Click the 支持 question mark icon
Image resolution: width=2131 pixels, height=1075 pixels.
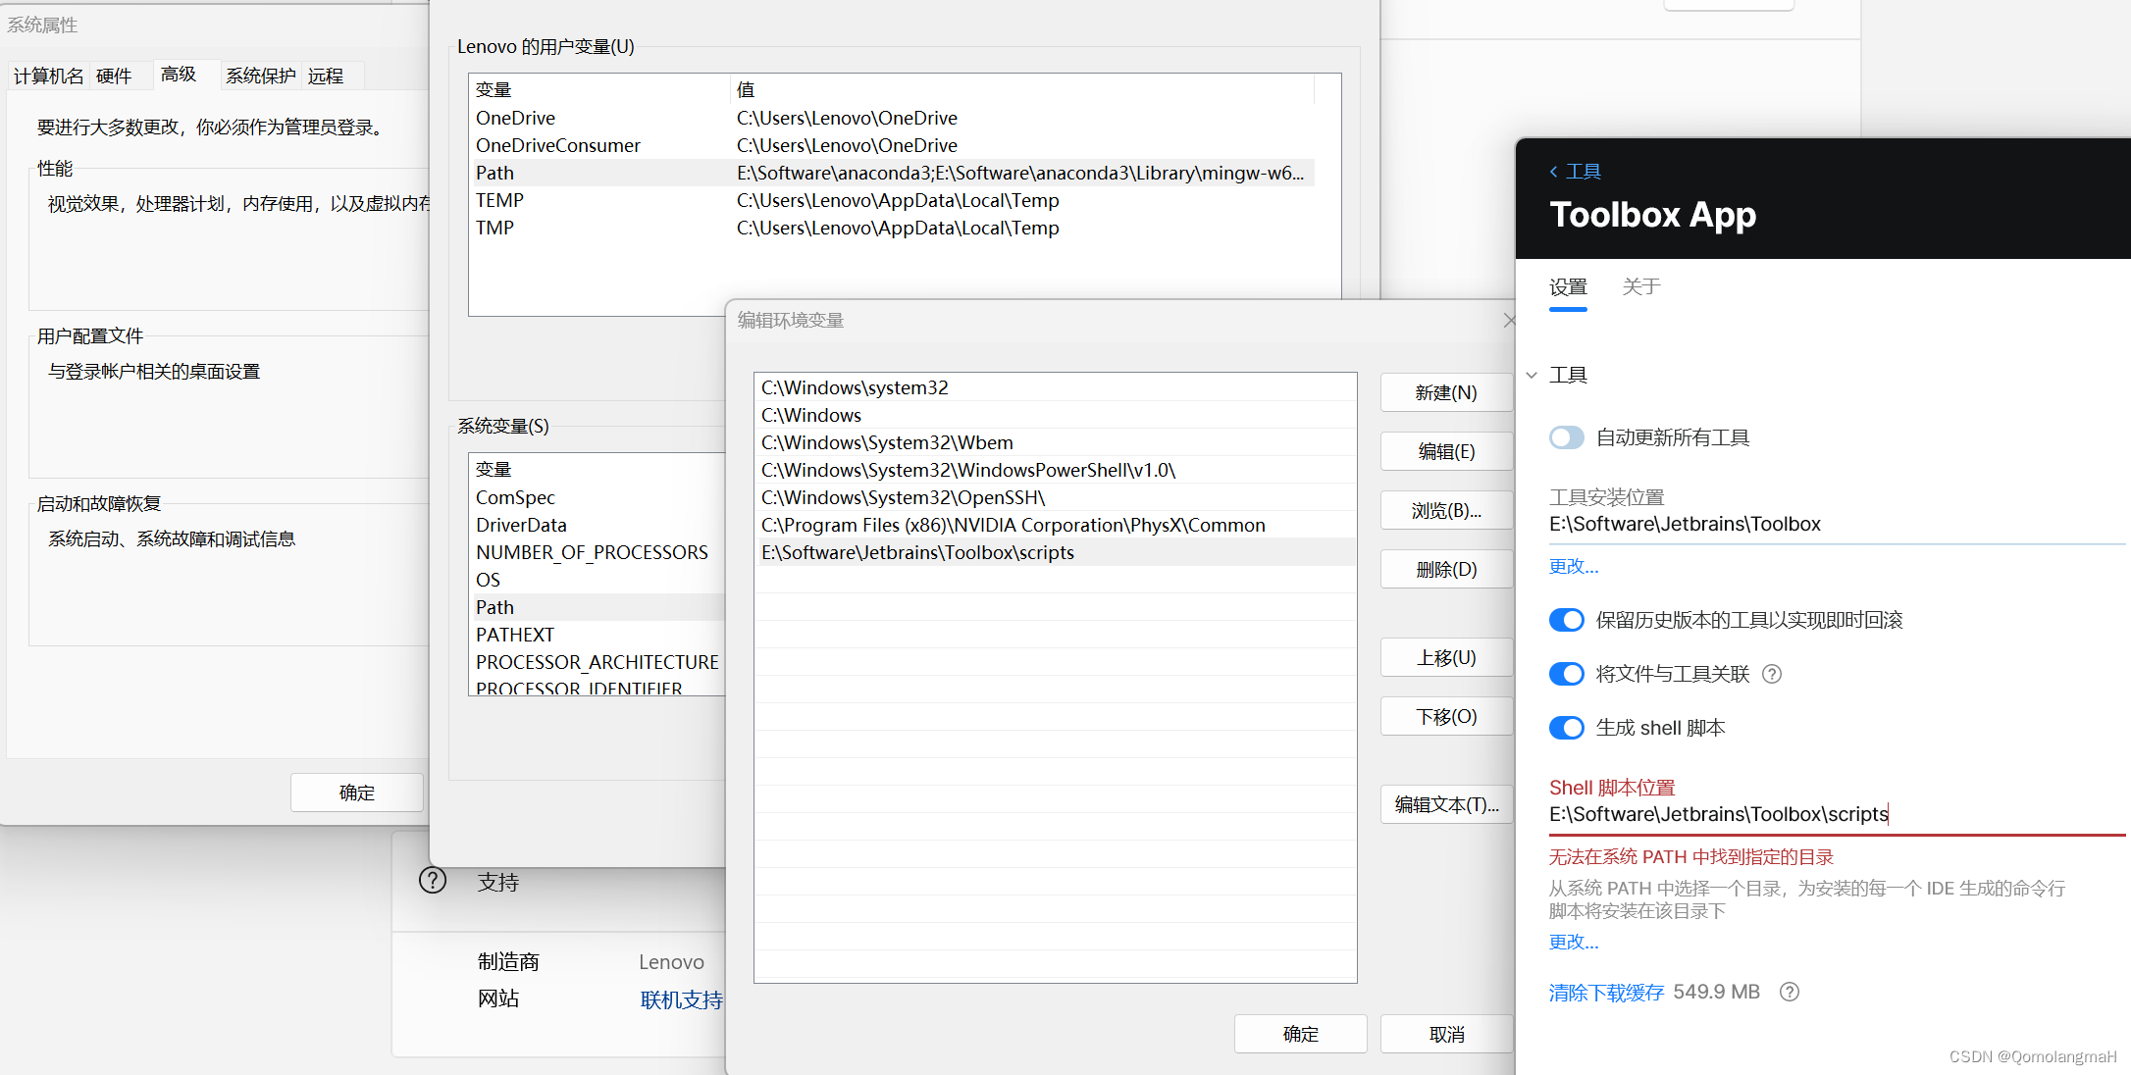click(x=433, y=880)
